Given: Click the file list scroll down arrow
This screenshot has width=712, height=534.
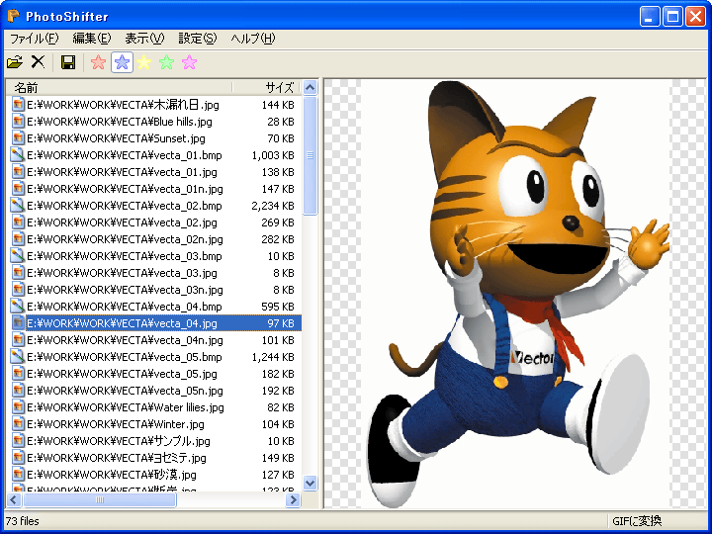Looking at the screenshot, I should (311, 483).
